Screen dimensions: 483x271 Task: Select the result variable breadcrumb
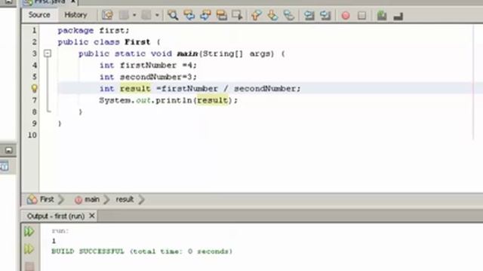pyautogui.click(x=125, y=199)
